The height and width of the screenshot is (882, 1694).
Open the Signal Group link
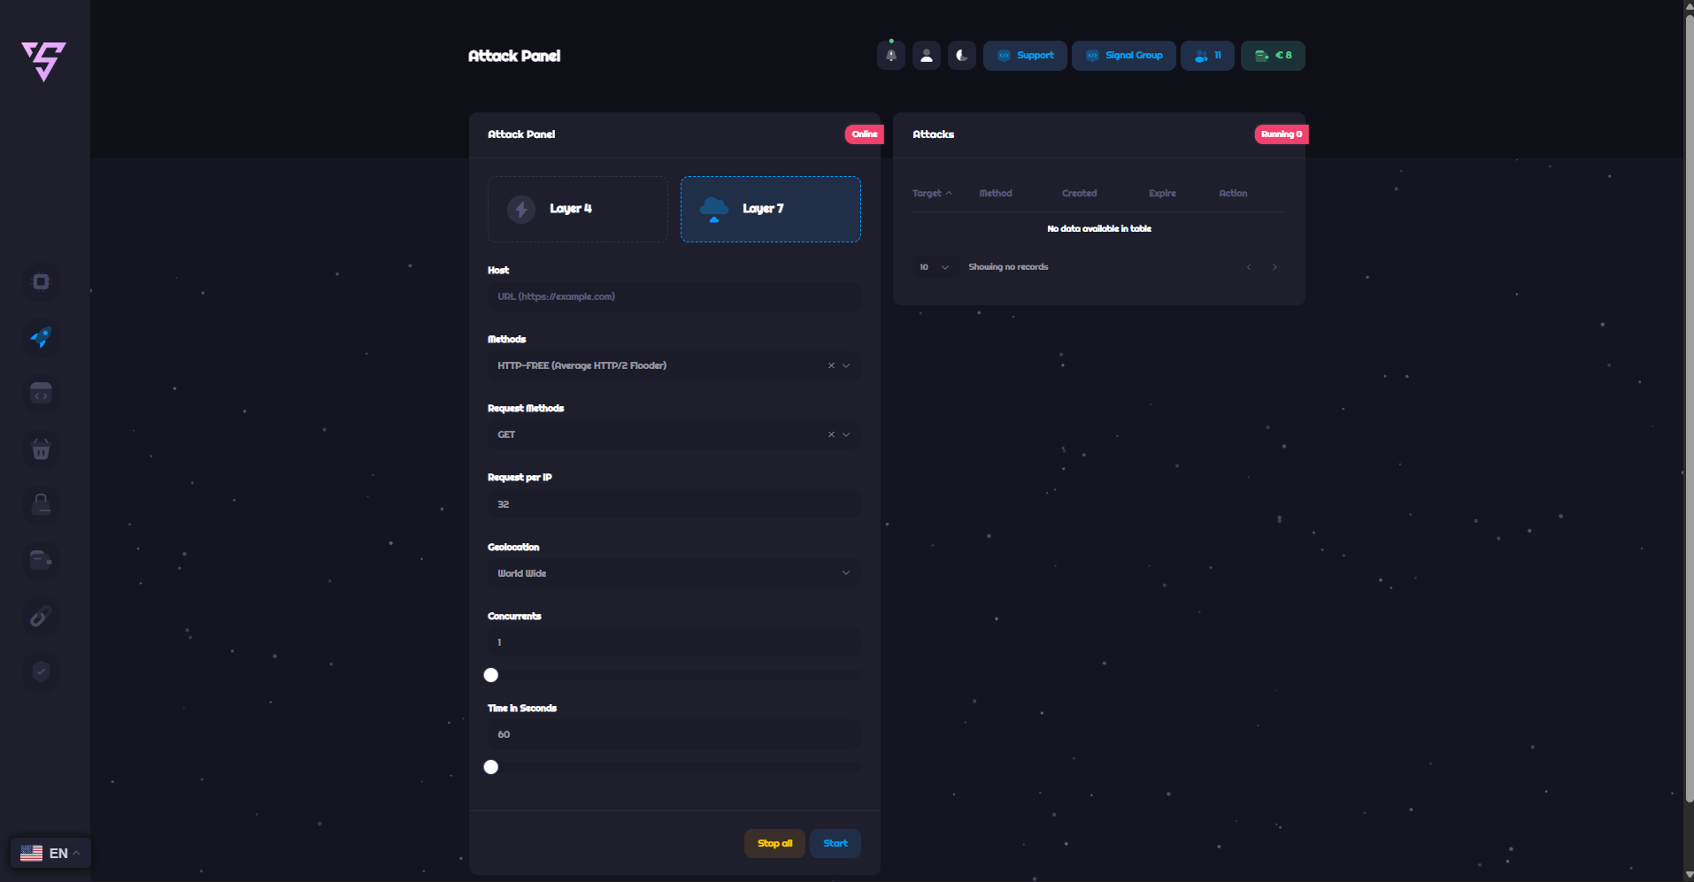(x=1123, y=56)
